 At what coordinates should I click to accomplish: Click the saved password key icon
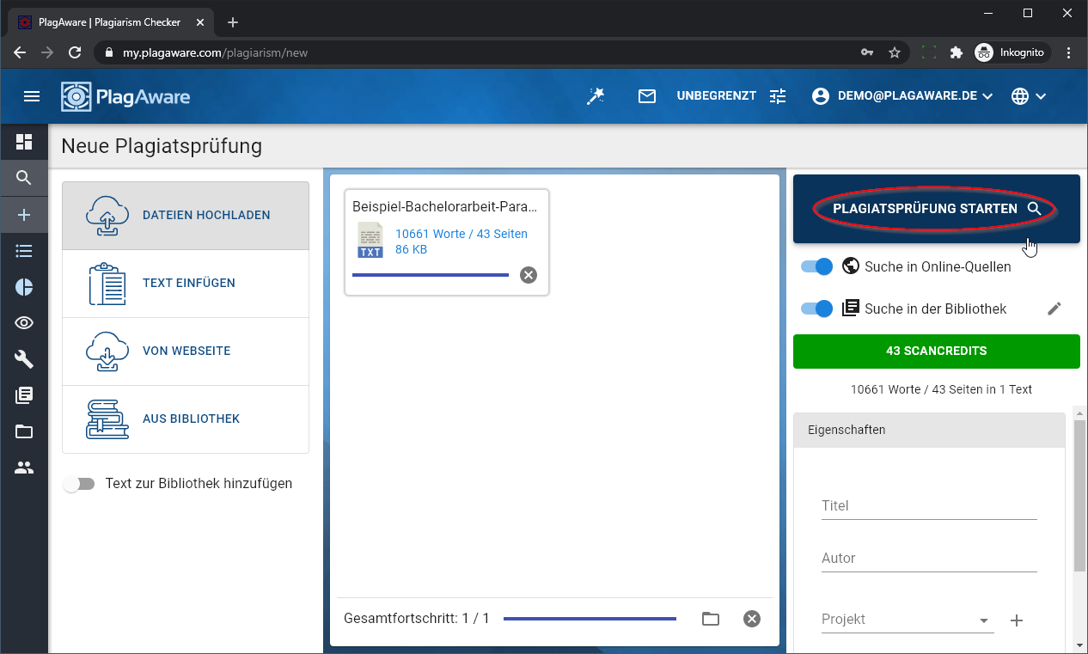[x=867, y=52]
